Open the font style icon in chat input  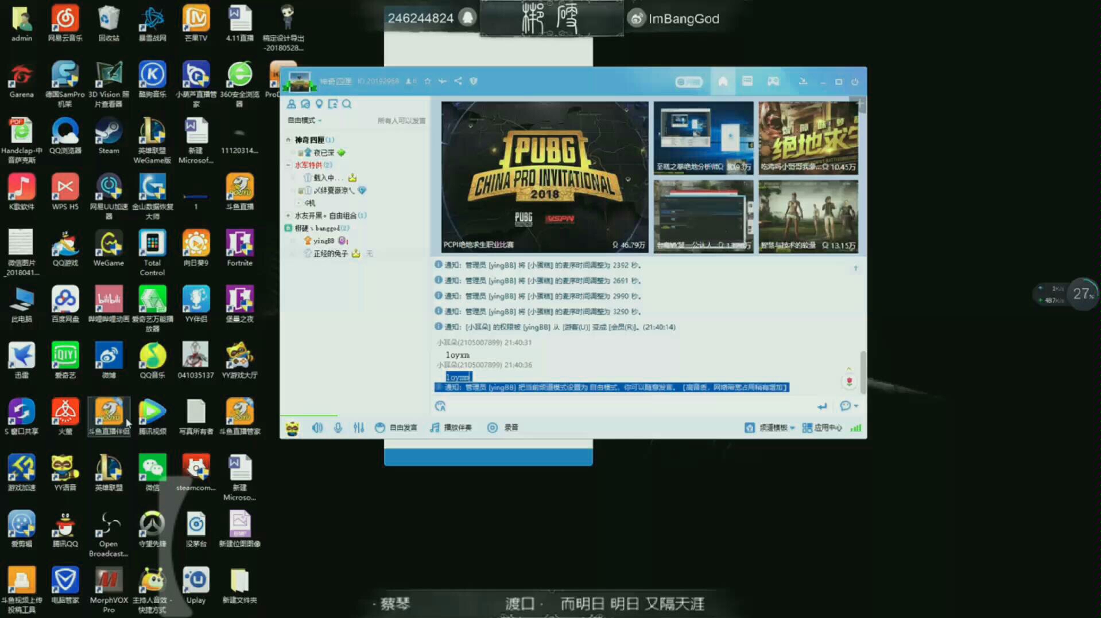click(440, 406)
